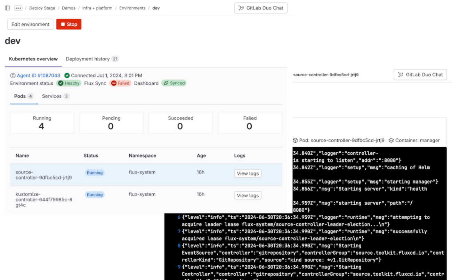Click flux-system namespace in kustomize-controller row
452x280 pixels.
pos(142,194)
